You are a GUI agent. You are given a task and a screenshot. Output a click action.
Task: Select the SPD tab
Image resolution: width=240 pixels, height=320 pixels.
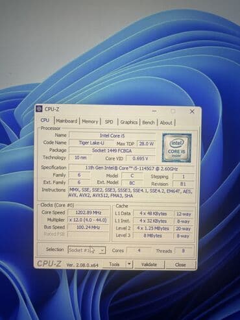click(109, 122)
